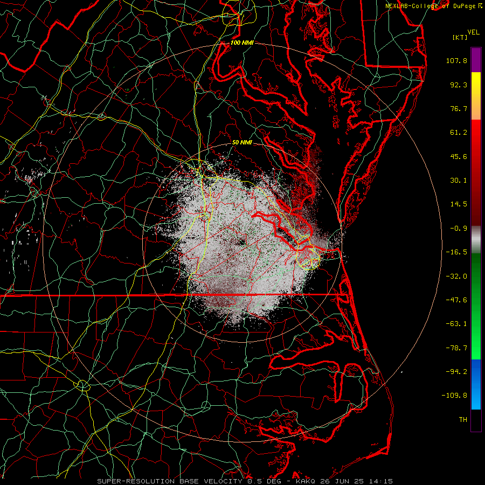Screen dimensions: 485x485
Task: Click the -16.5 velocity scale value
Action: coord(456,252)
